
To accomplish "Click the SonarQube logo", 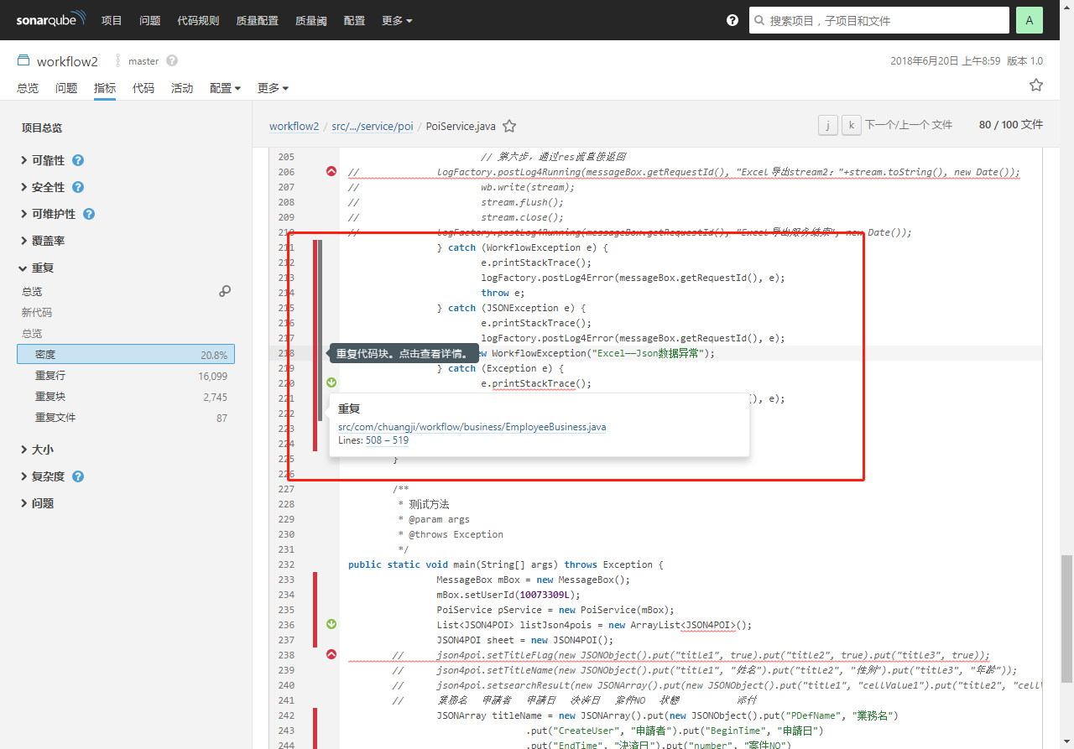I will click(51, 20).
